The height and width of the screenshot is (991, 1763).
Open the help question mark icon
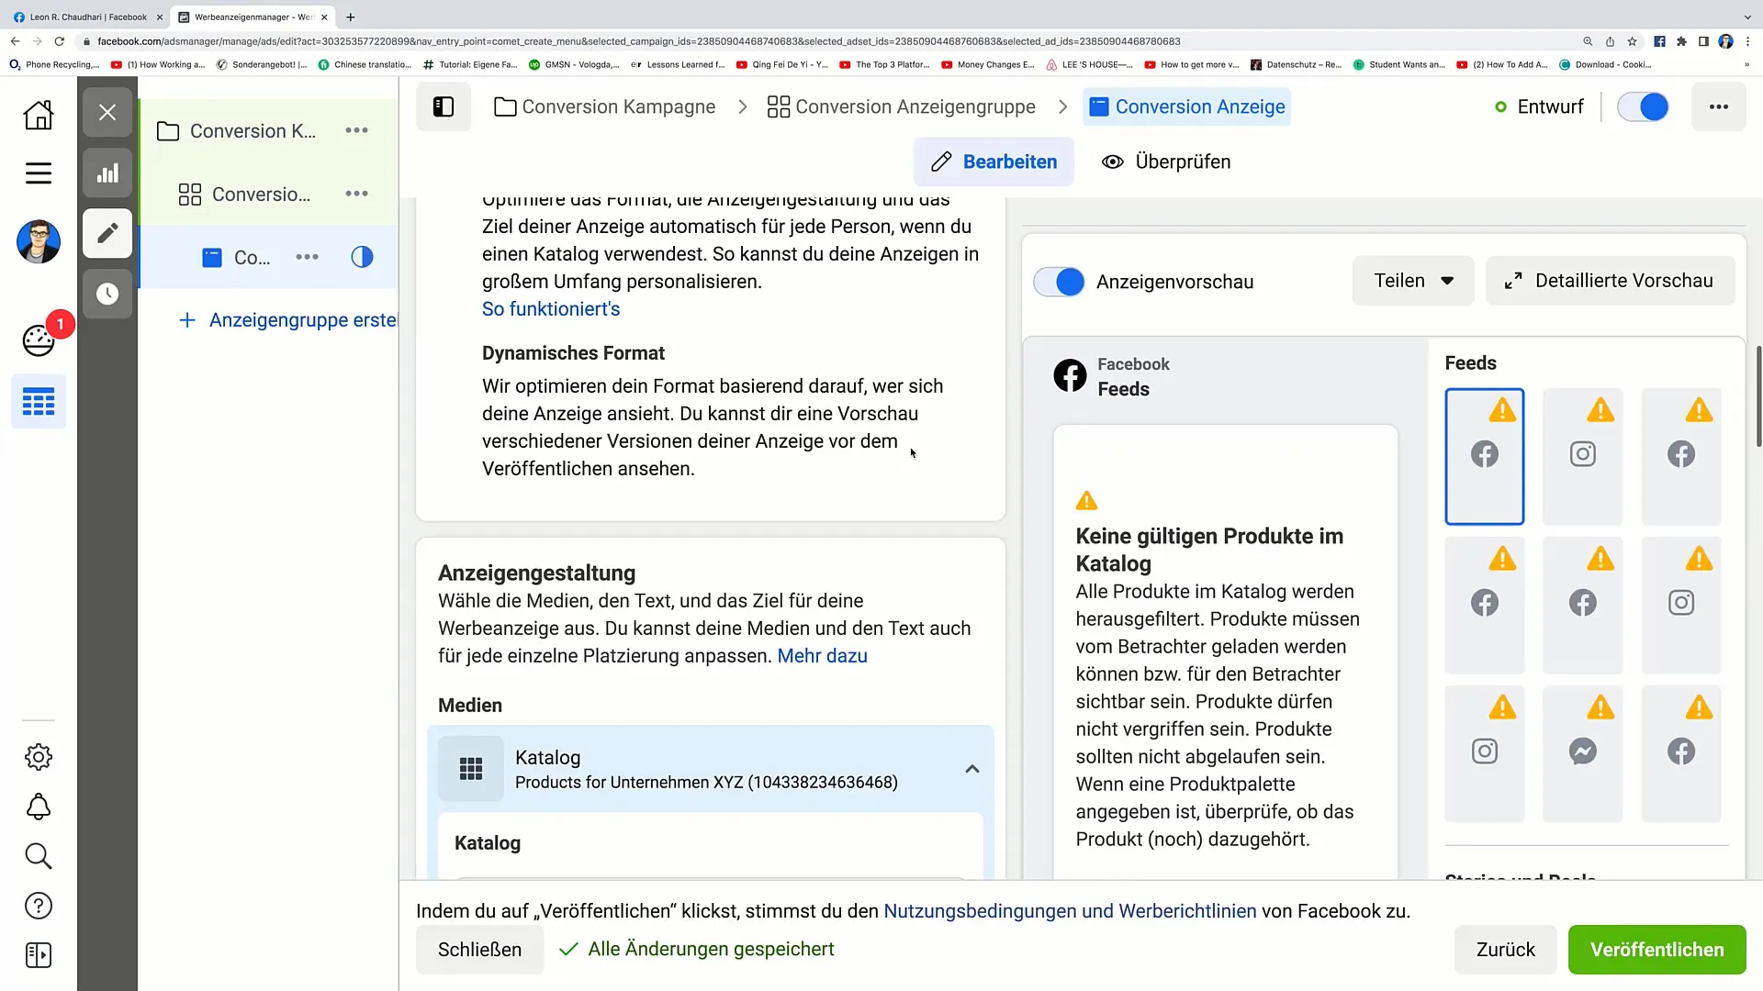39,906
